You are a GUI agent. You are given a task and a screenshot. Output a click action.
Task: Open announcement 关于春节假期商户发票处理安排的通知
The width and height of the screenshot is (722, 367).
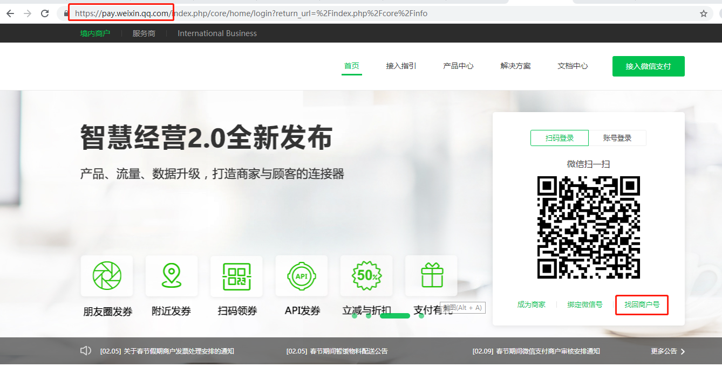(x=167, y=351)
